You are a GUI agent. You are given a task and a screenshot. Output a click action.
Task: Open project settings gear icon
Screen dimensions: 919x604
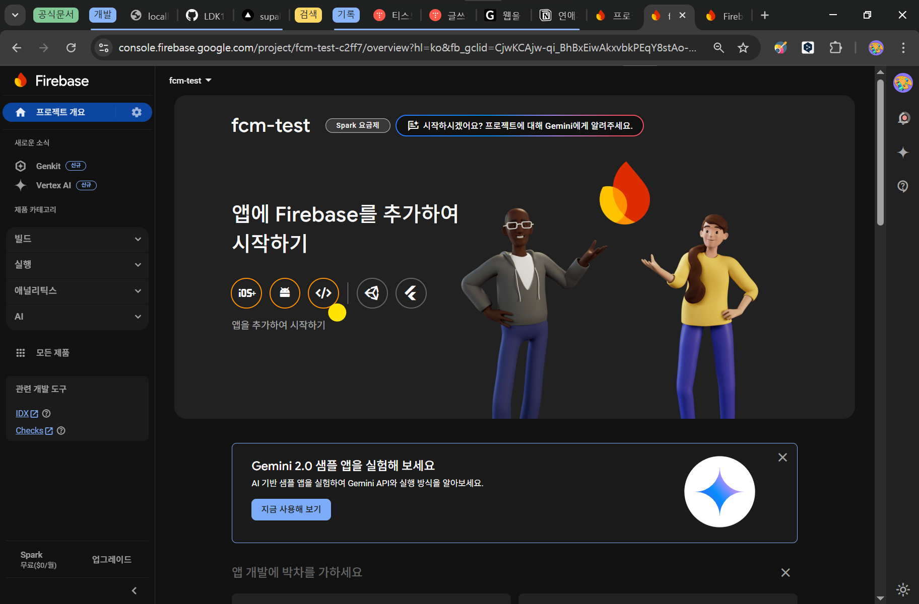click(137, 112)
